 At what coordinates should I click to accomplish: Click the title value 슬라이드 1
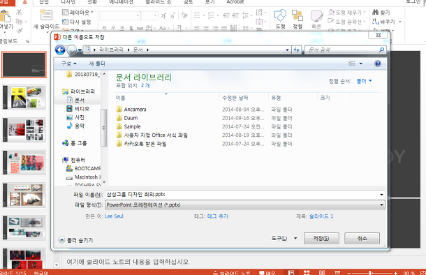click(321, 216)
